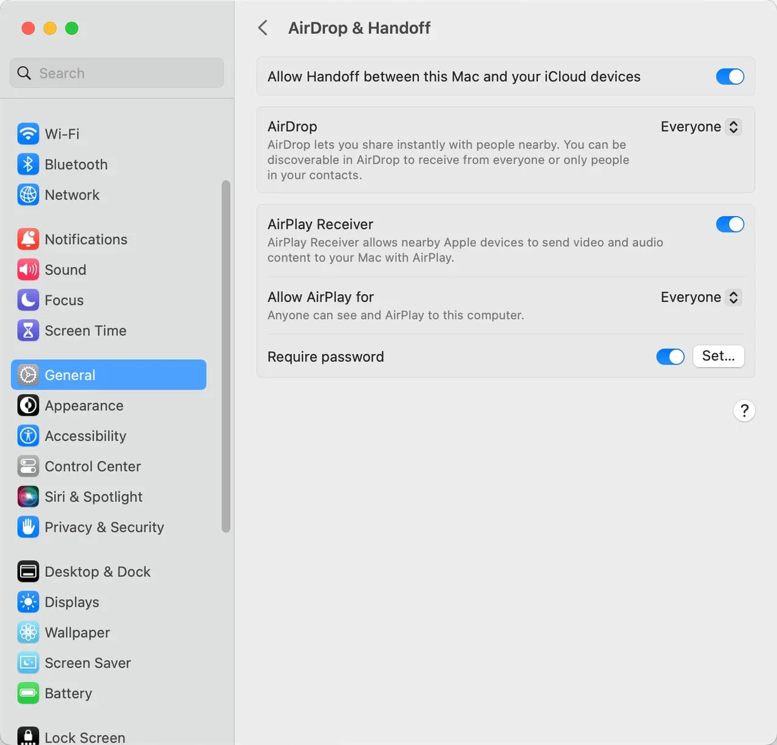Screen dimensions: 777x745
Task: Select the Wallpaper flower icon
Action: click(x=28, y=632)
